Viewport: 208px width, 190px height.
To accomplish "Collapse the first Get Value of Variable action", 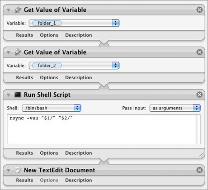I will click(9, 10).
